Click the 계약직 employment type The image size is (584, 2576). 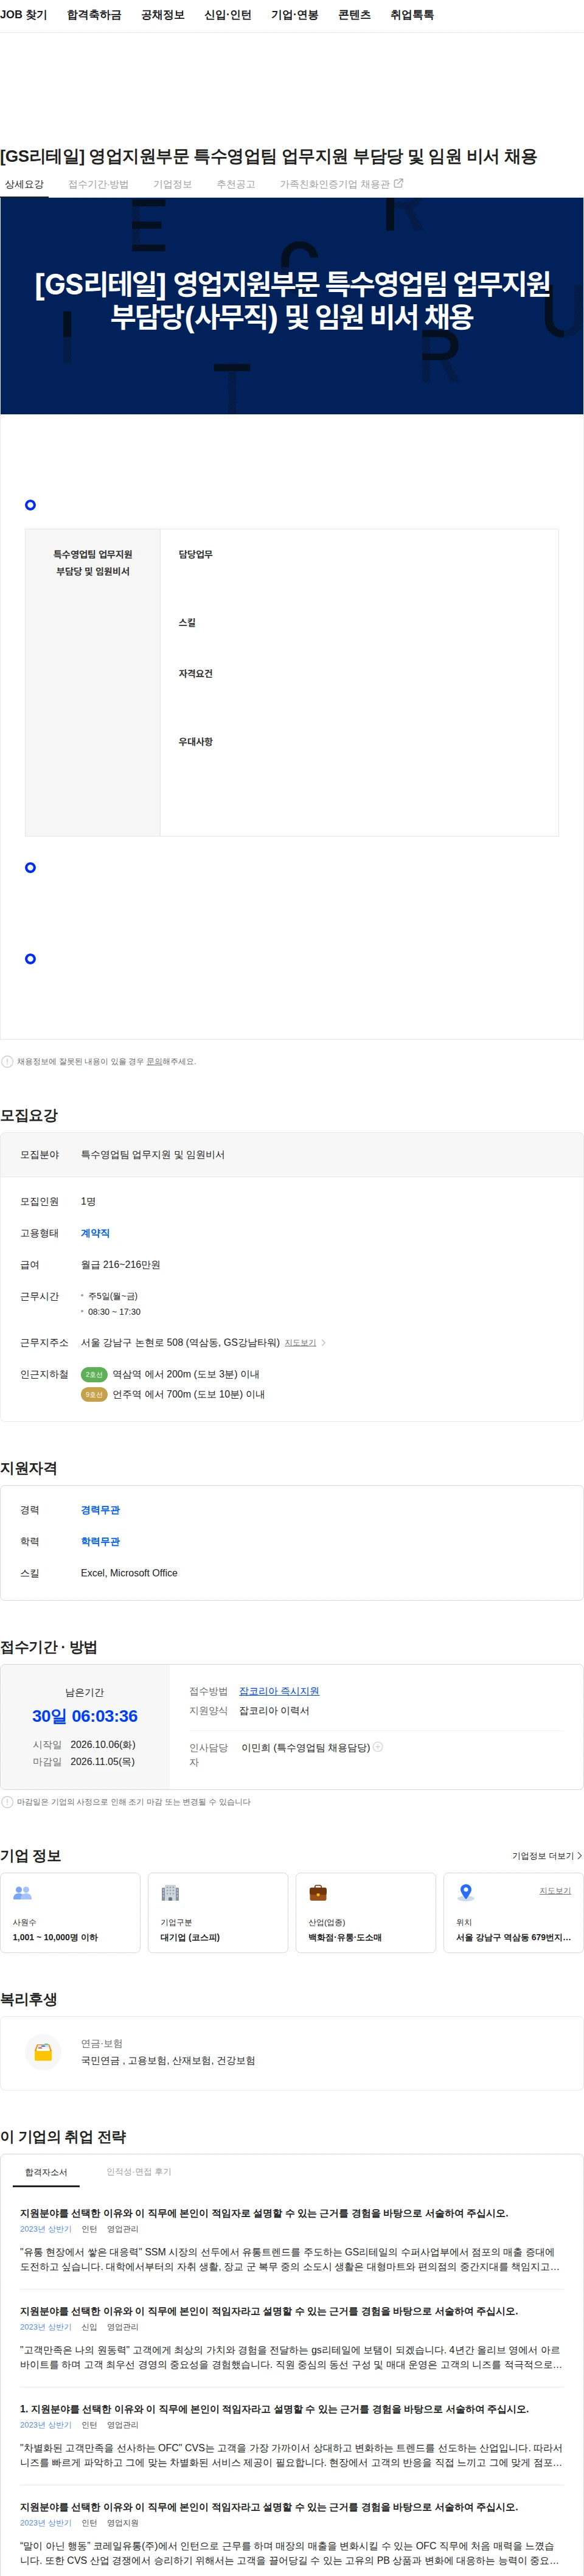coord(95,1233)
